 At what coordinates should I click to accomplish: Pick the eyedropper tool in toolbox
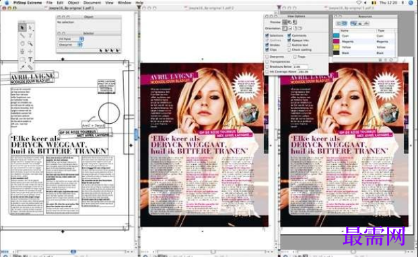click(x=22, y=67)
